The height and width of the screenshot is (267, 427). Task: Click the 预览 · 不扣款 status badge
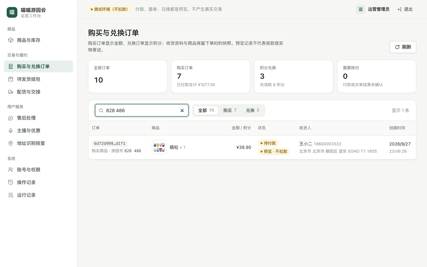point(274,151)
